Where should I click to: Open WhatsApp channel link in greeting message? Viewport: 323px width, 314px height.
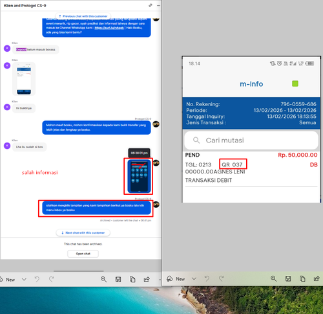click(109, 28)
